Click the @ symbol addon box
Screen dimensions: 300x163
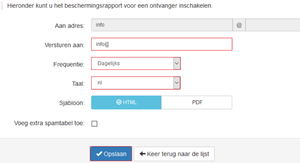(x=239, y=25)
